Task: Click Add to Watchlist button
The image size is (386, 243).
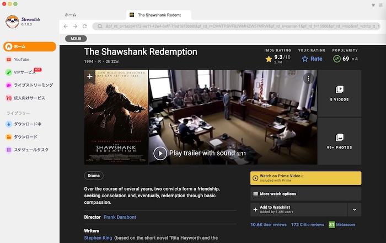Action: coord(299,209)
